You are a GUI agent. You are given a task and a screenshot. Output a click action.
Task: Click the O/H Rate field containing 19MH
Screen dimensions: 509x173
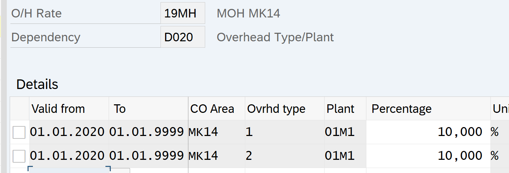[182, 14]
